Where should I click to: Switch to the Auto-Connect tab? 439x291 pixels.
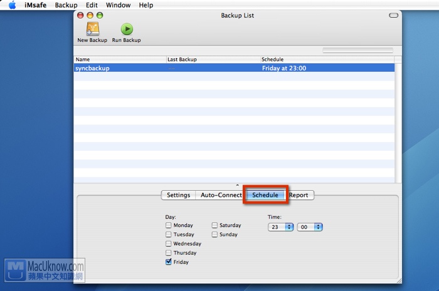221,195
